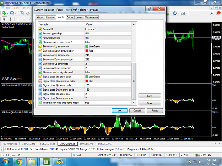Image resolution: width=222 pixels, height=166 pixels.
Task: Click Zero cross Up arrow code icon
Action: pos(40,55)
